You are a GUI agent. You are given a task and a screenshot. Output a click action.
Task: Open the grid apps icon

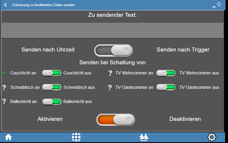tap(76, 137)
